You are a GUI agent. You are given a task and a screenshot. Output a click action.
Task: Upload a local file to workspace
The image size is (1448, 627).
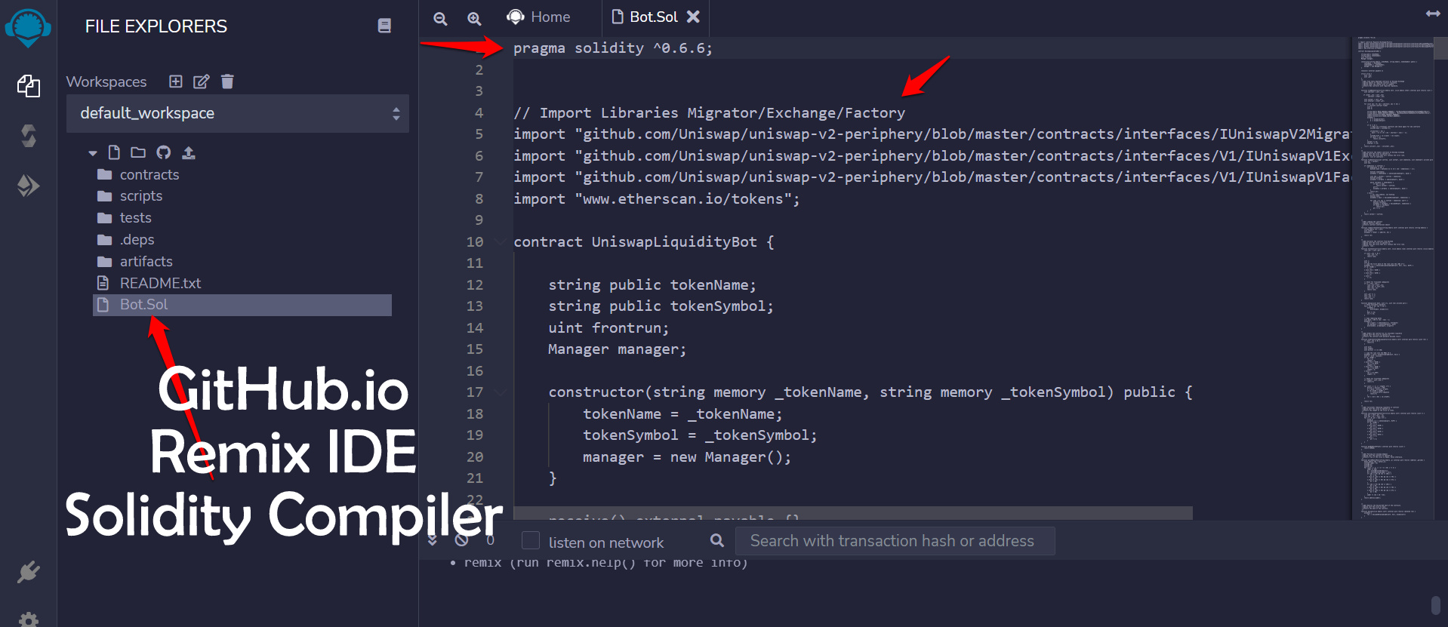[x=189, y=152]
